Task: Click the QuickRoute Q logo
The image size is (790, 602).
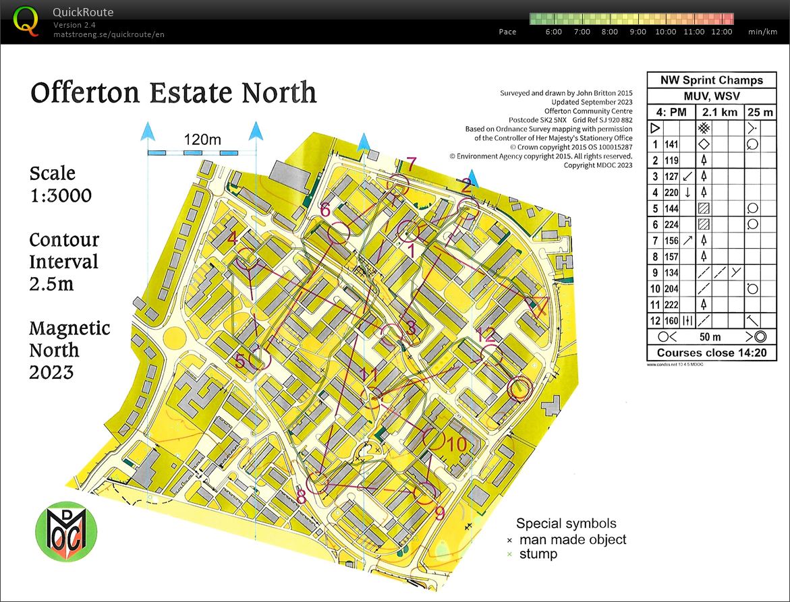Action: point(26,22)
